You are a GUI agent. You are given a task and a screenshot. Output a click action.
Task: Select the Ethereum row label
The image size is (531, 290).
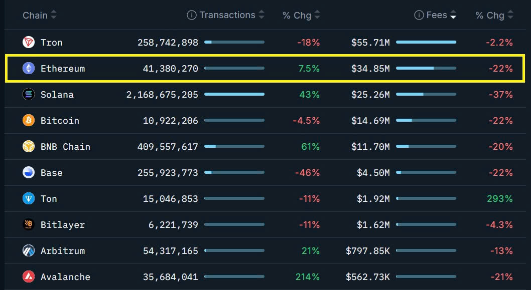[62, 68]
